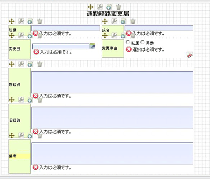Click the 選択は必須です。 error message
This screenshot has width=210, height=179.
[x=148, y=50]
